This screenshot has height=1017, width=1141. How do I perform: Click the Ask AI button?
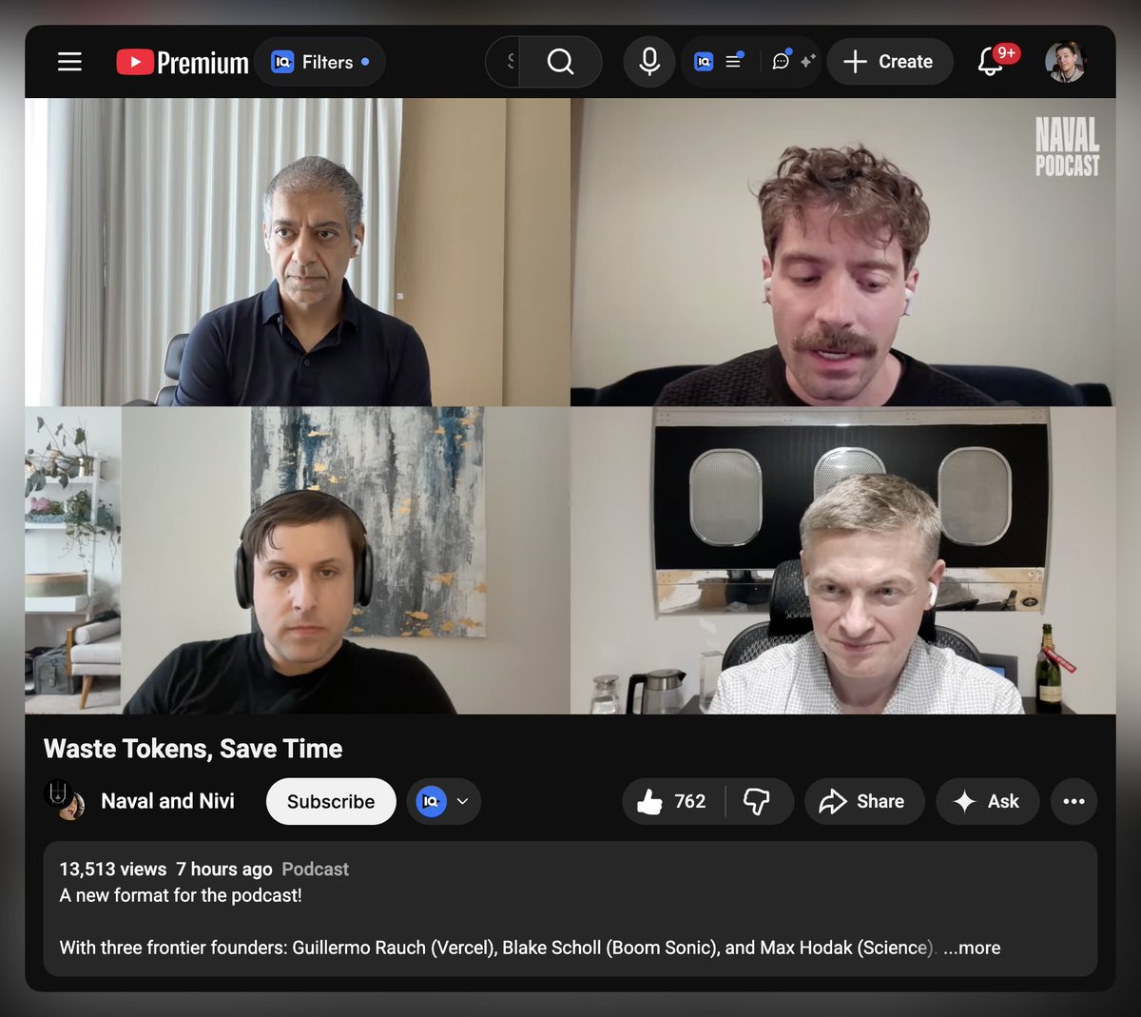[987, 801]
